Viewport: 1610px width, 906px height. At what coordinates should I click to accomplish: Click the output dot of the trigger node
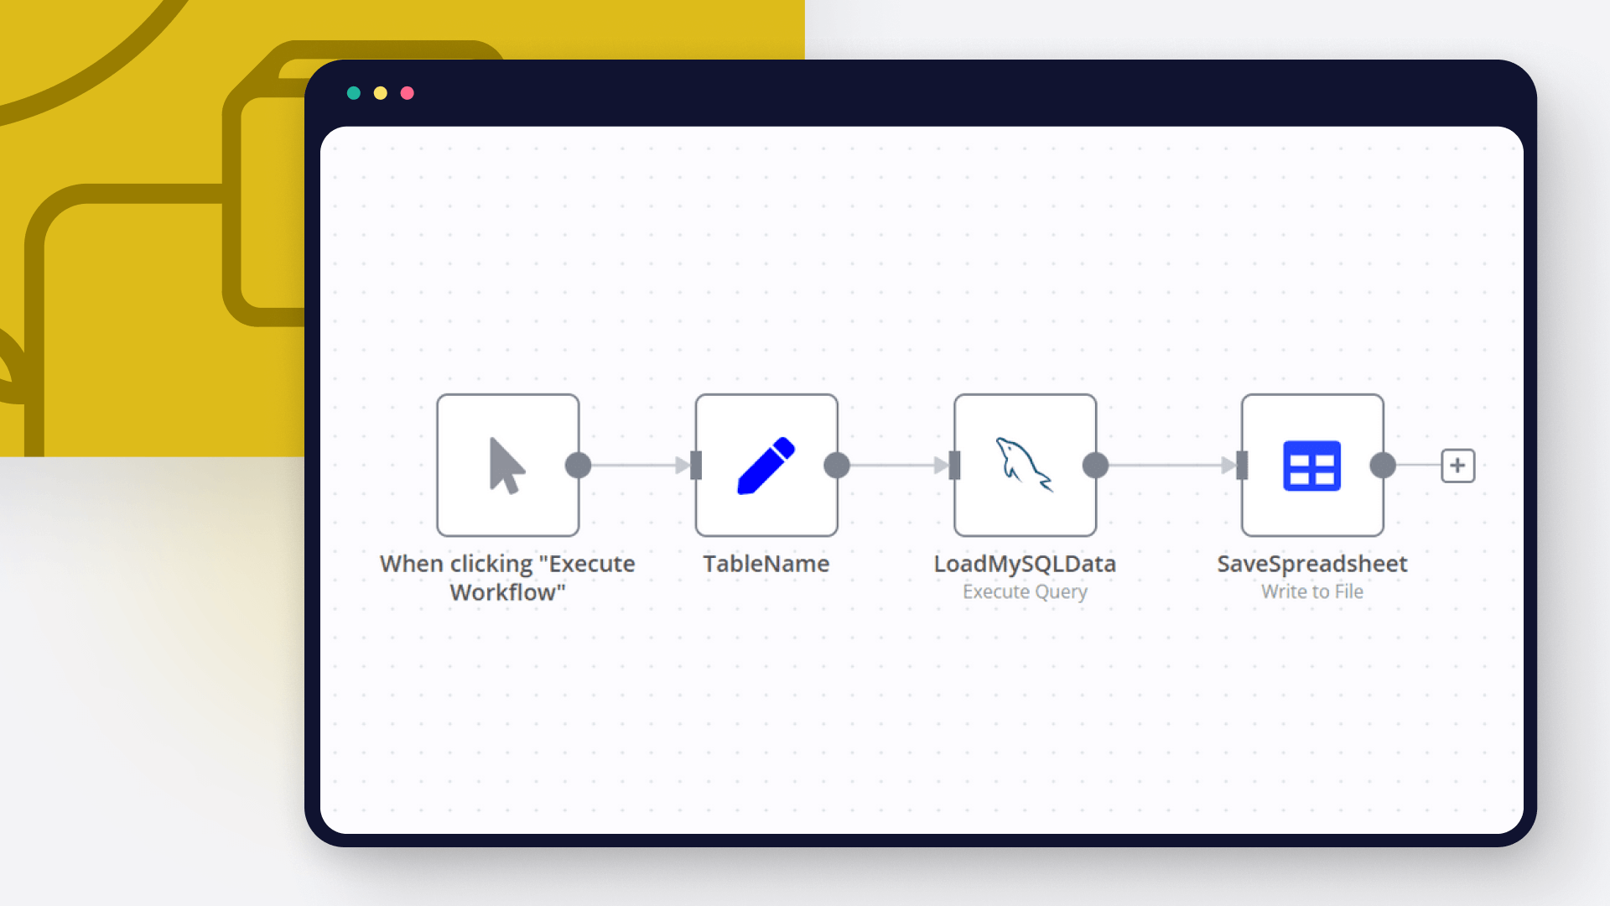click(x=578, y=465)
